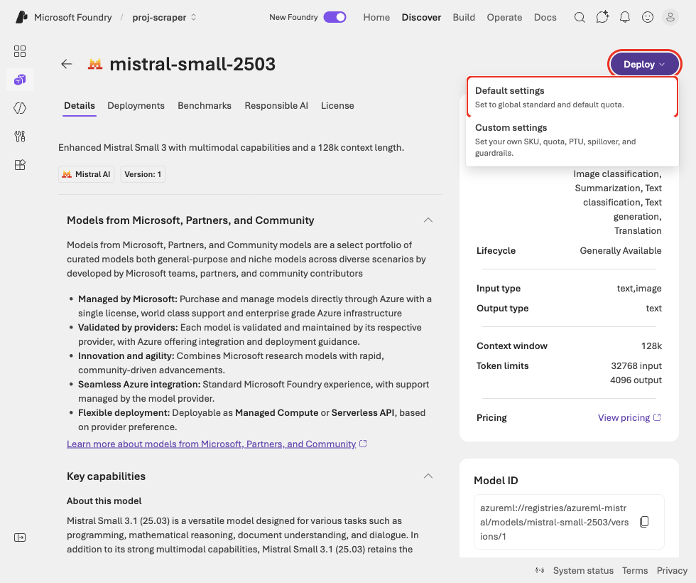Copy the Model ID to clipboard
The width and height of the screenshot is (696, 583).
(x=644, y=522)
